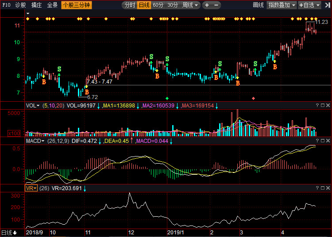
Task: Open help for the VOL panel
Action: click(317, 106)
